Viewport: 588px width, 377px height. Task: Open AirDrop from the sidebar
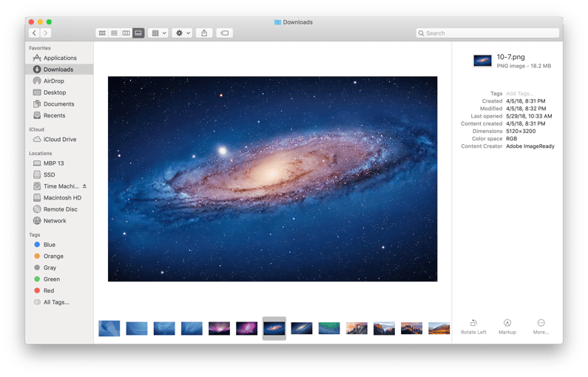click(59, 81)
